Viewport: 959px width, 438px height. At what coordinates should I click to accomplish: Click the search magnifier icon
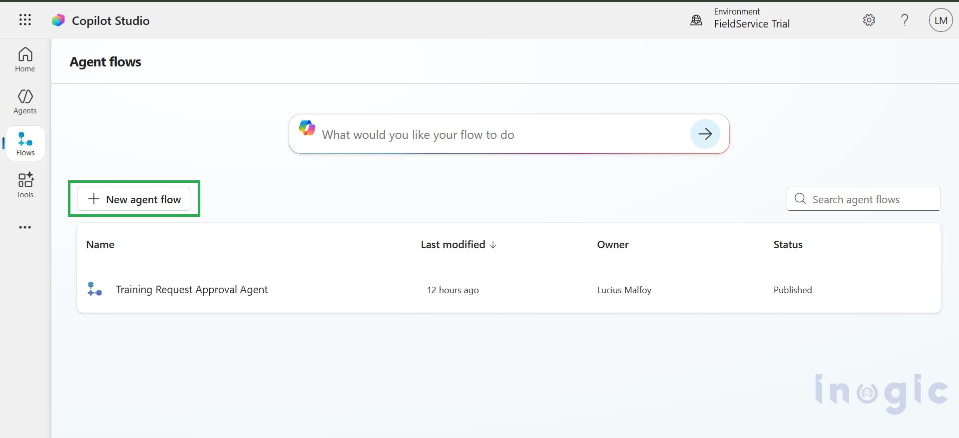tap(800, 199)
